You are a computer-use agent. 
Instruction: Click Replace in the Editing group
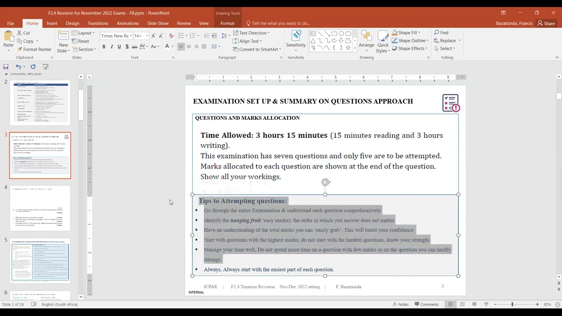[447, 40]
